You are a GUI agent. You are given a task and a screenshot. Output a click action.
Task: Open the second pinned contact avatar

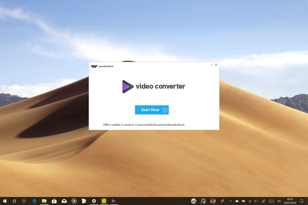203,201
